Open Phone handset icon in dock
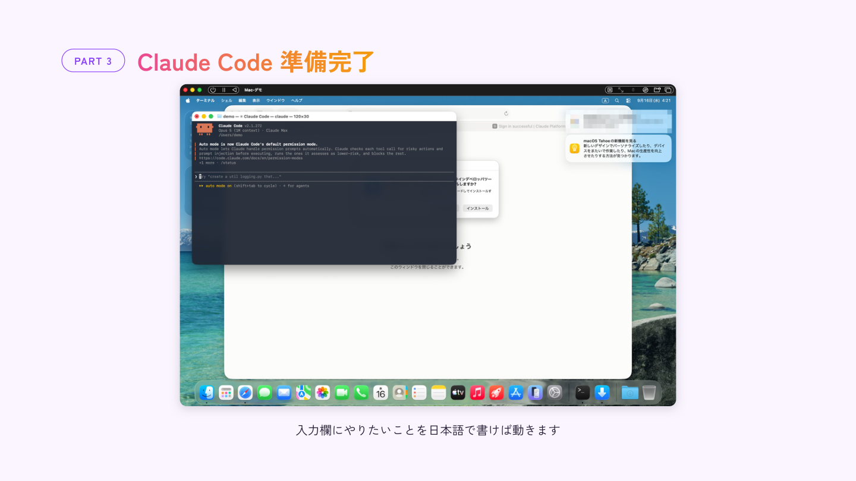856x481 pixels. (361, 393)
